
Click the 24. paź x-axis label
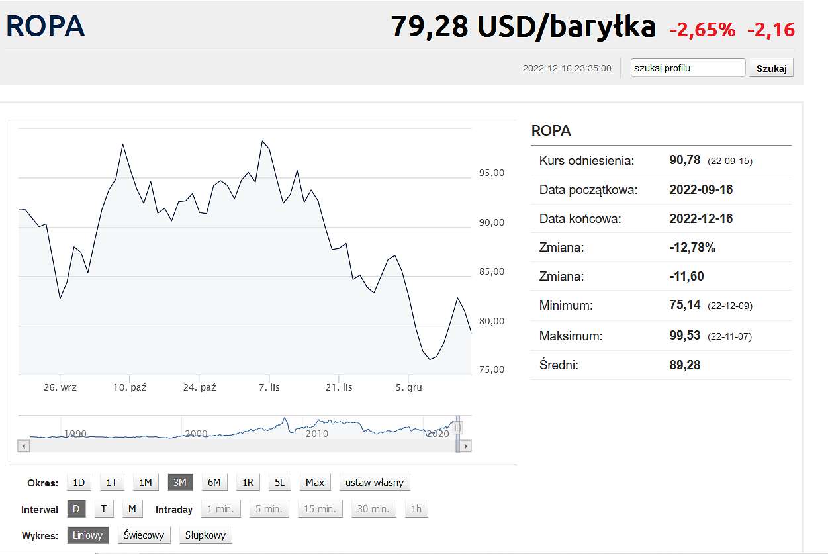click(x=199, y=387)
